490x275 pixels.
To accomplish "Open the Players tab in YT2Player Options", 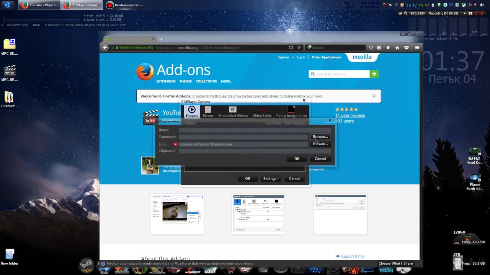I will pyautogui.click(x=192, y=112).
